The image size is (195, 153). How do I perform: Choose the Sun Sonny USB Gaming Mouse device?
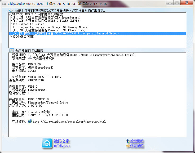[x=50, y=27]
